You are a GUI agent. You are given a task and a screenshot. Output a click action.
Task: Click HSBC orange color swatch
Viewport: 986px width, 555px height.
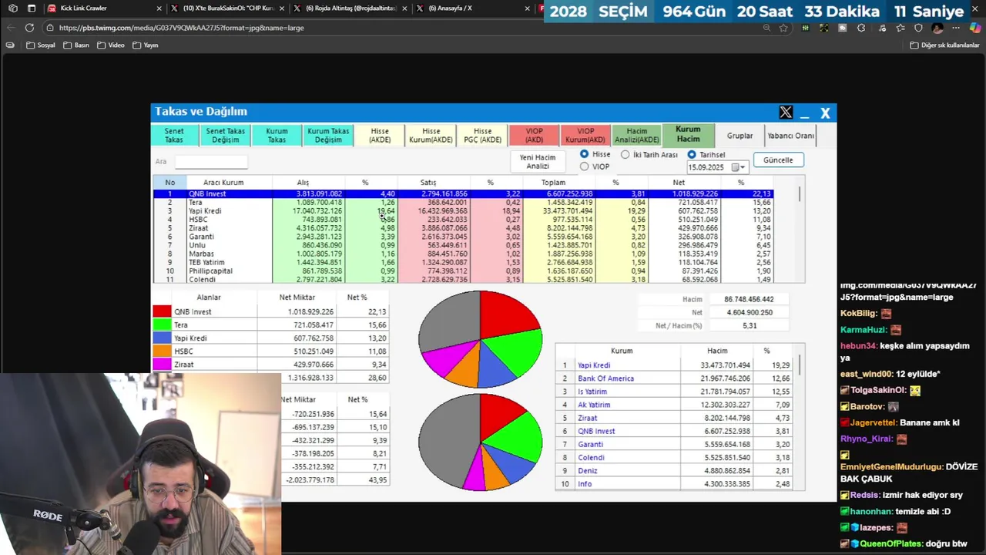click(x=162, y=351)
